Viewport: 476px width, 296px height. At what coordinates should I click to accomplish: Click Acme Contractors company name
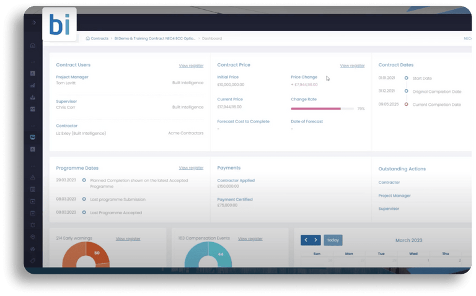[186, 133]
